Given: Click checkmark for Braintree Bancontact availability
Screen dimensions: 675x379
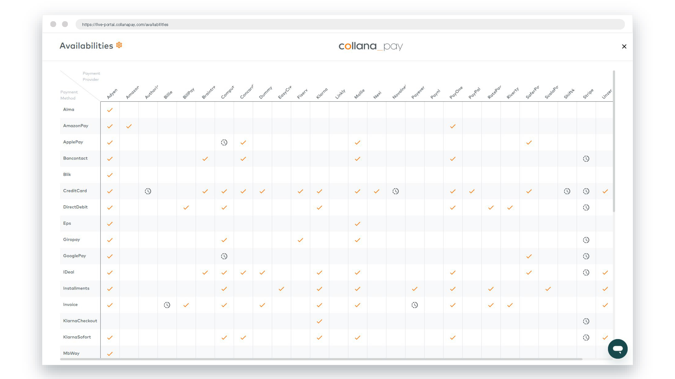Looking at the screenshot, I should [x=205, y=159].
